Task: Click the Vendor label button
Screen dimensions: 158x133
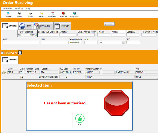Action: 118,32
